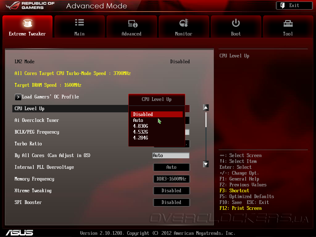This screenshot has width=316, height=237.
Task: Click F12: Print Screen help entry
Action: pyautogui.click(x=241, y=208)
